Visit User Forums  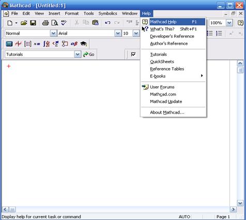tap(174, 87)
